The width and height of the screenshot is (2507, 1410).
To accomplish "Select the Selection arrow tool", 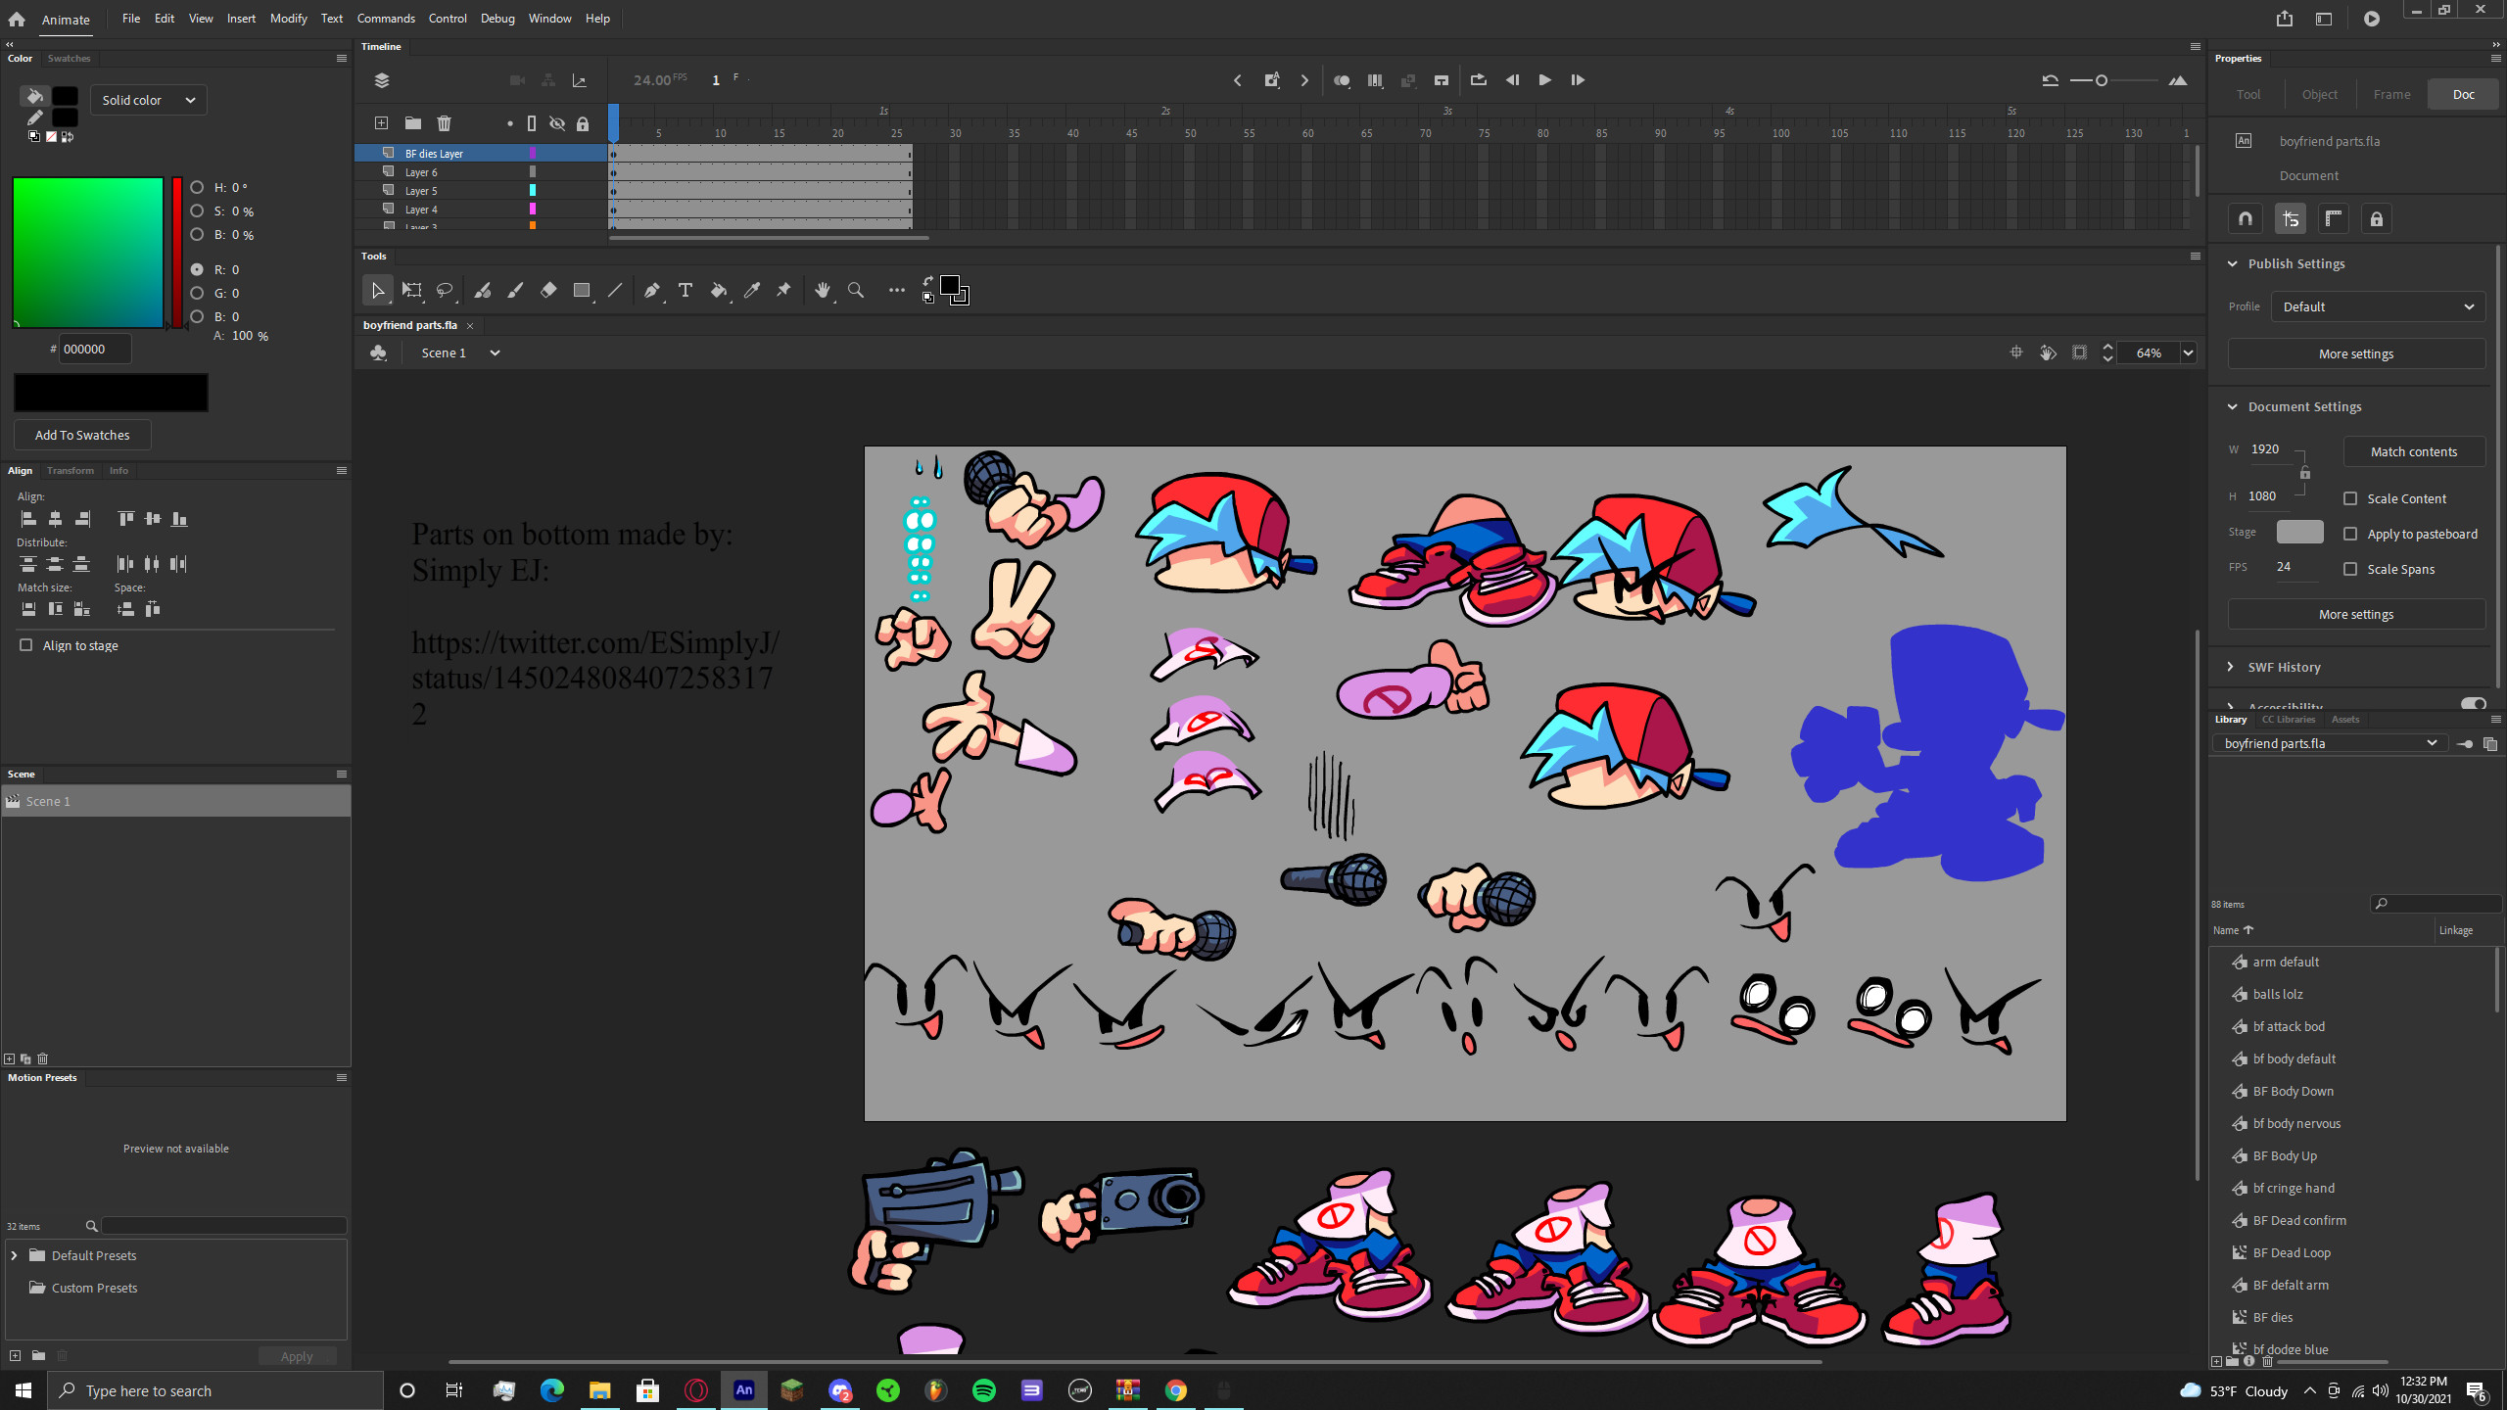I will coord(377,290).
